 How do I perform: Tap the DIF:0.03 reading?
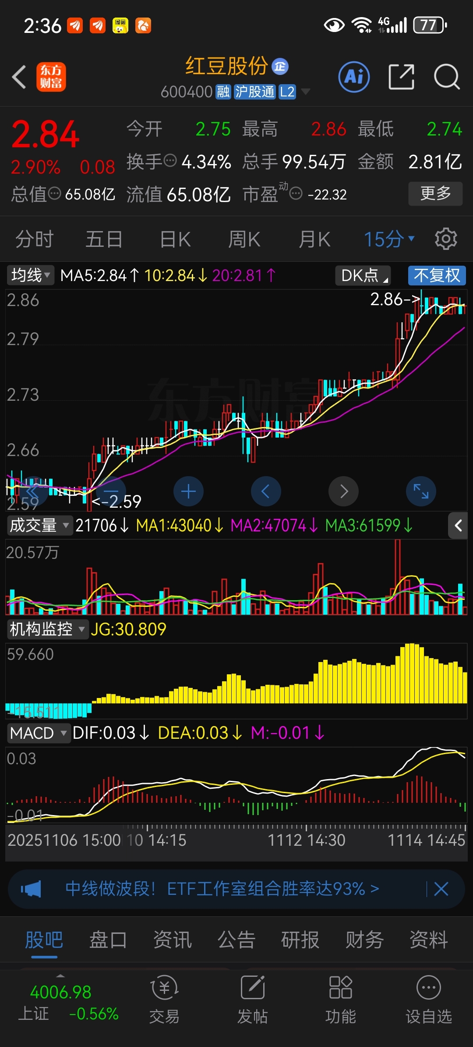[x=111, y=733]
